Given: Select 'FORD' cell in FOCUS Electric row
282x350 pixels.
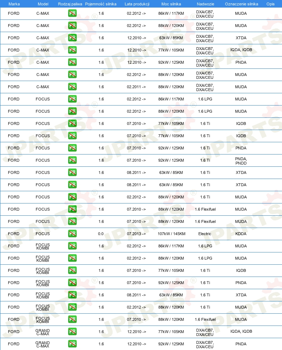Looking at the screenshot, I should (x=14, y=234).
